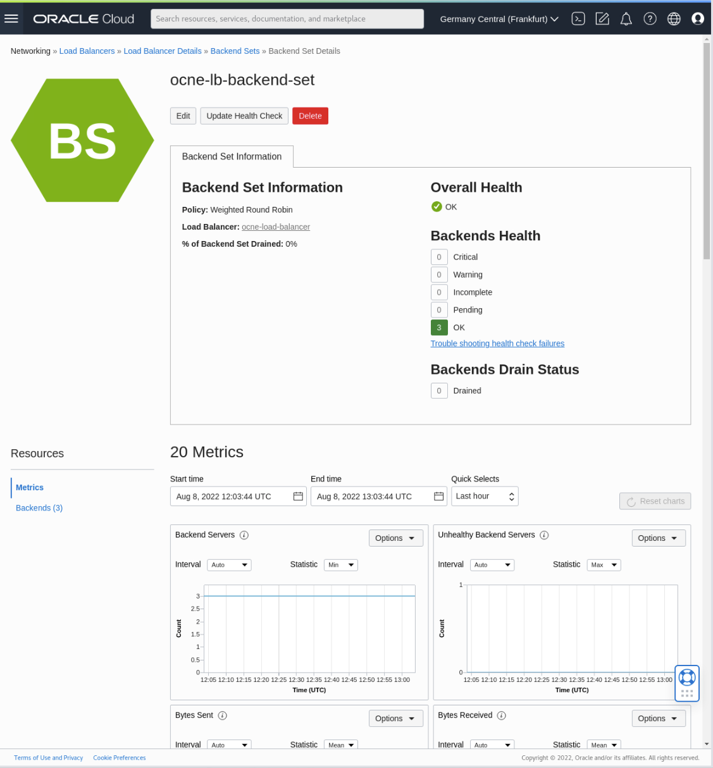
Task: Open the announcements bell icon
Action: coord(626,19)
